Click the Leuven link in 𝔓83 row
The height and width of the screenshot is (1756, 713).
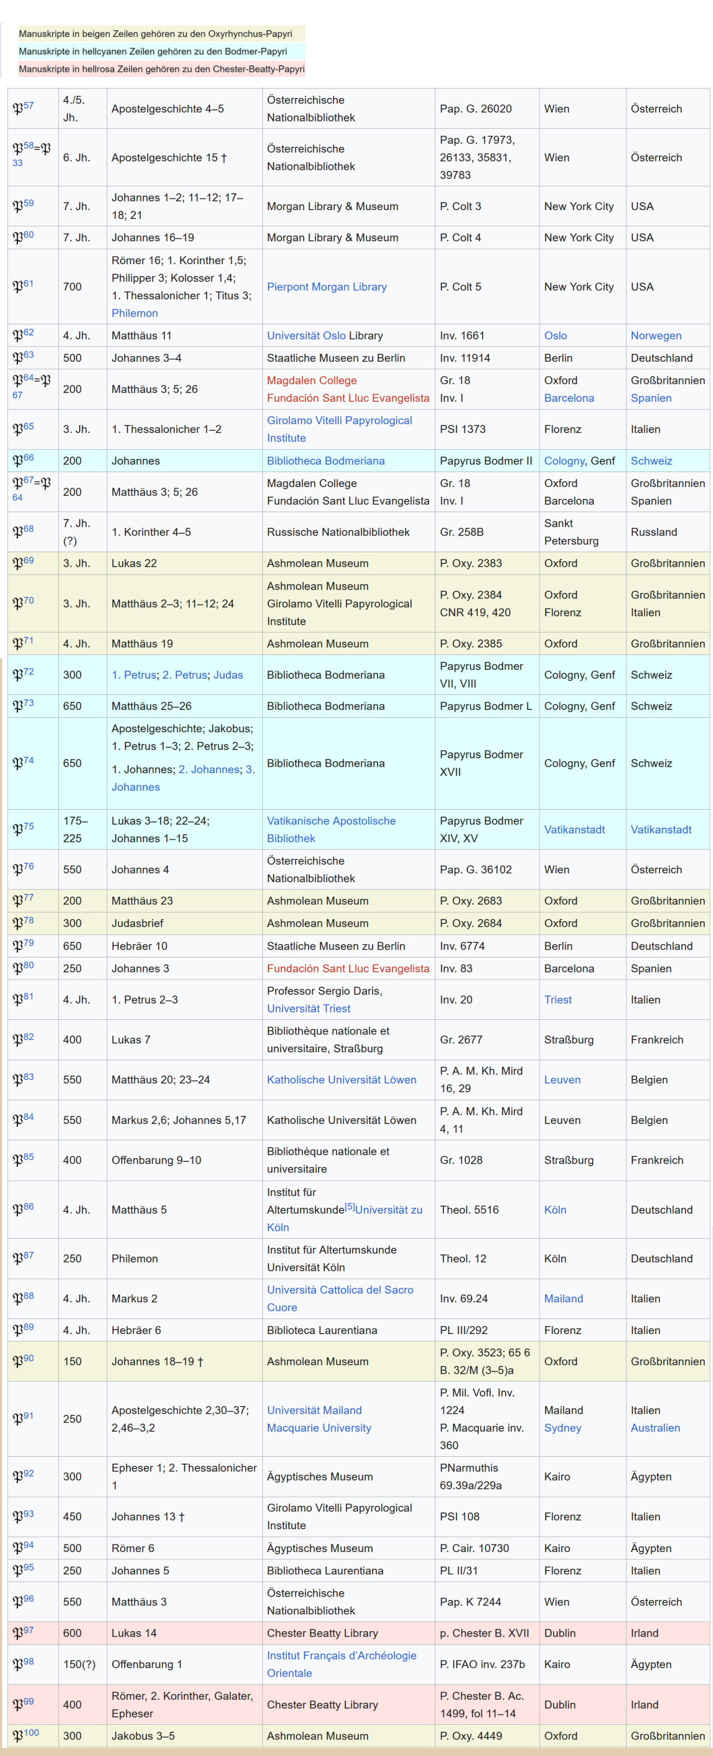coord(563,1080)
